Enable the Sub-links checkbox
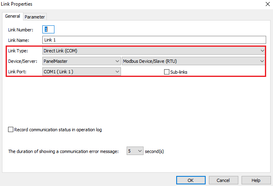The height and width of the screenshot is (186, 273). tap(167, 72)
